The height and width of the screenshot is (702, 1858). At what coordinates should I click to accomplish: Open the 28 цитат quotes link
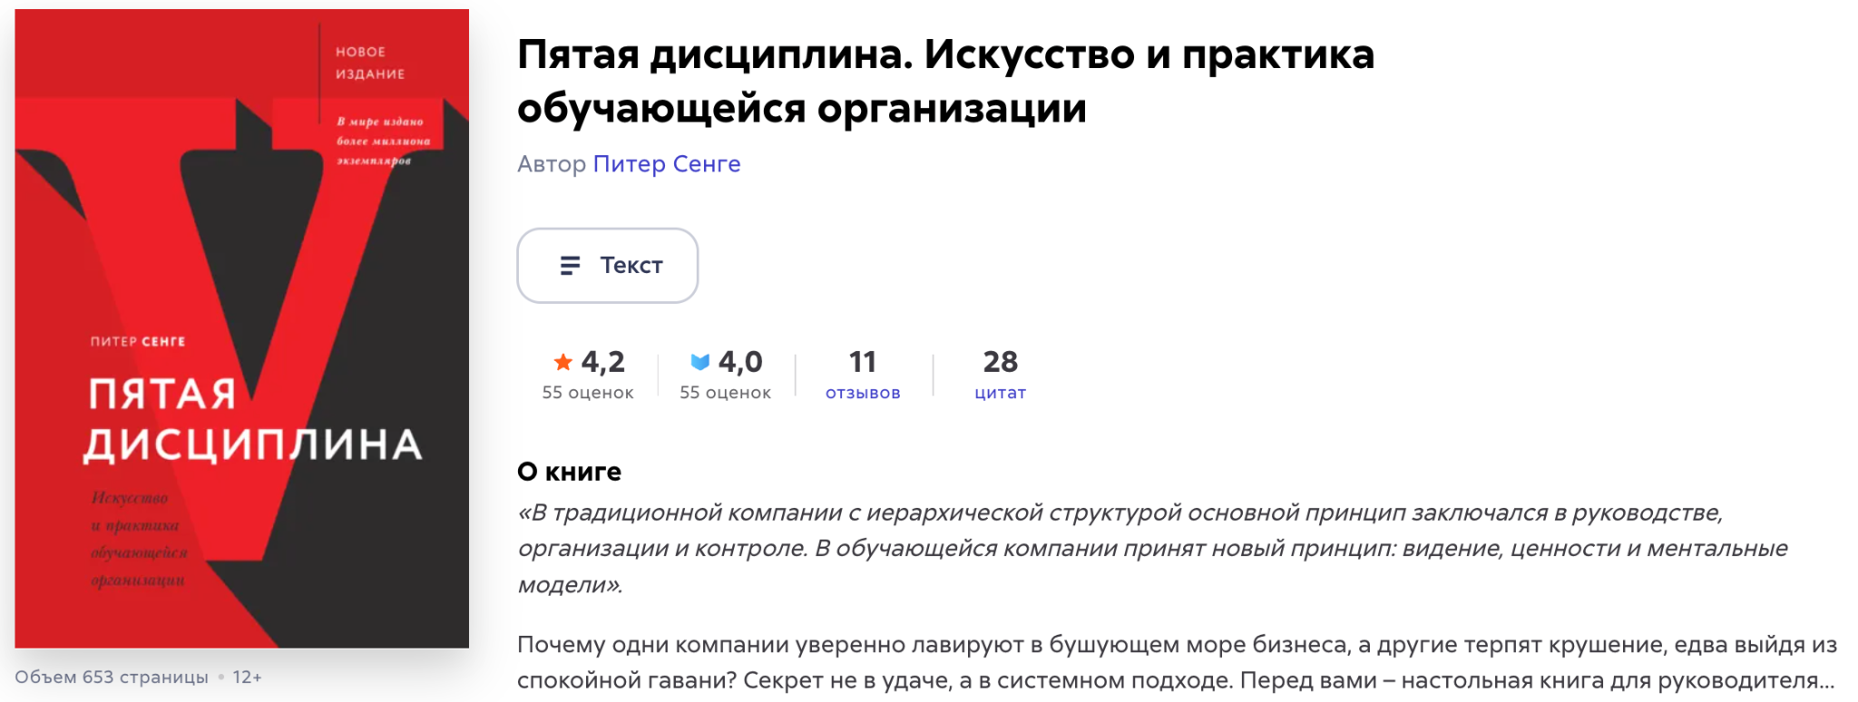click(x=1000, y=375)
